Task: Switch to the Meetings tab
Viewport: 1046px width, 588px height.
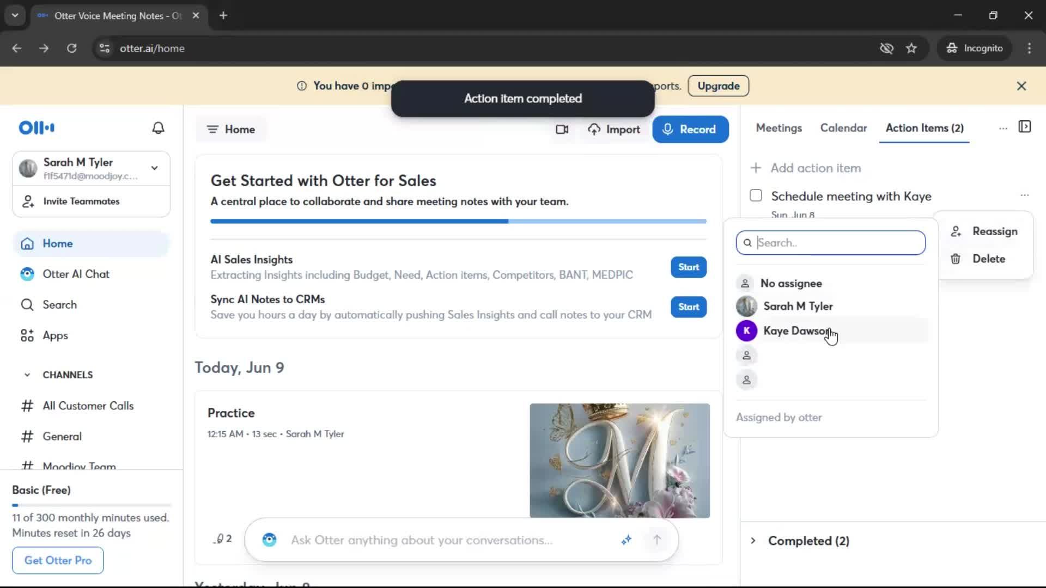Action: tap(779, 128)
